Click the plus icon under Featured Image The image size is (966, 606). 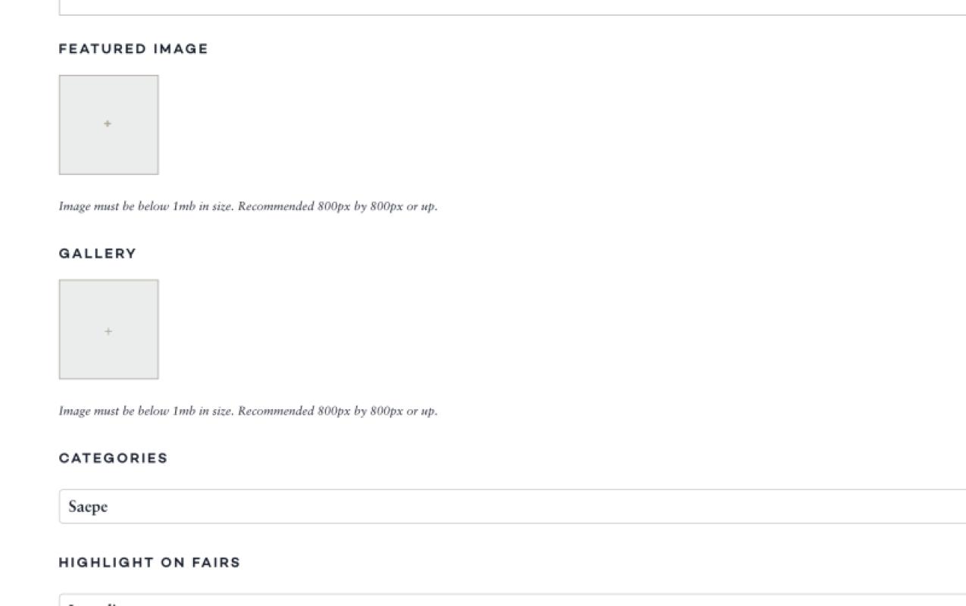(108, 123)
